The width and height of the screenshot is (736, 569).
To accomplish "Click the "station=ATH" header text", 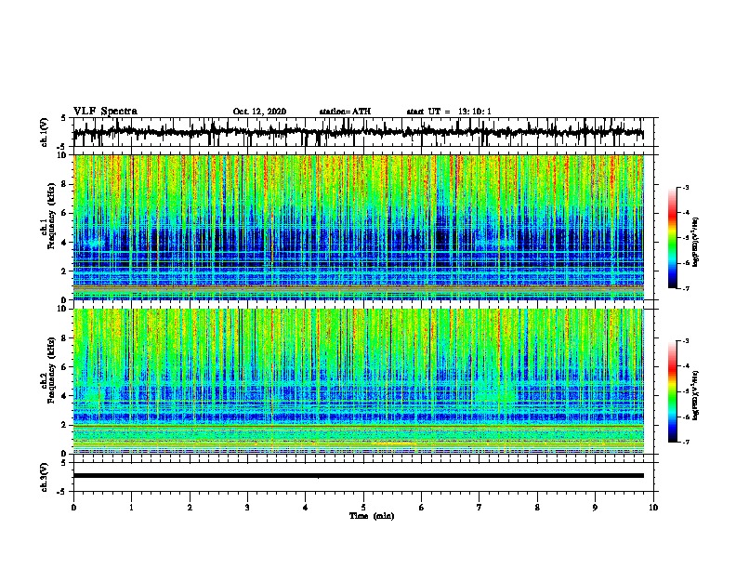I will point(345,112).
